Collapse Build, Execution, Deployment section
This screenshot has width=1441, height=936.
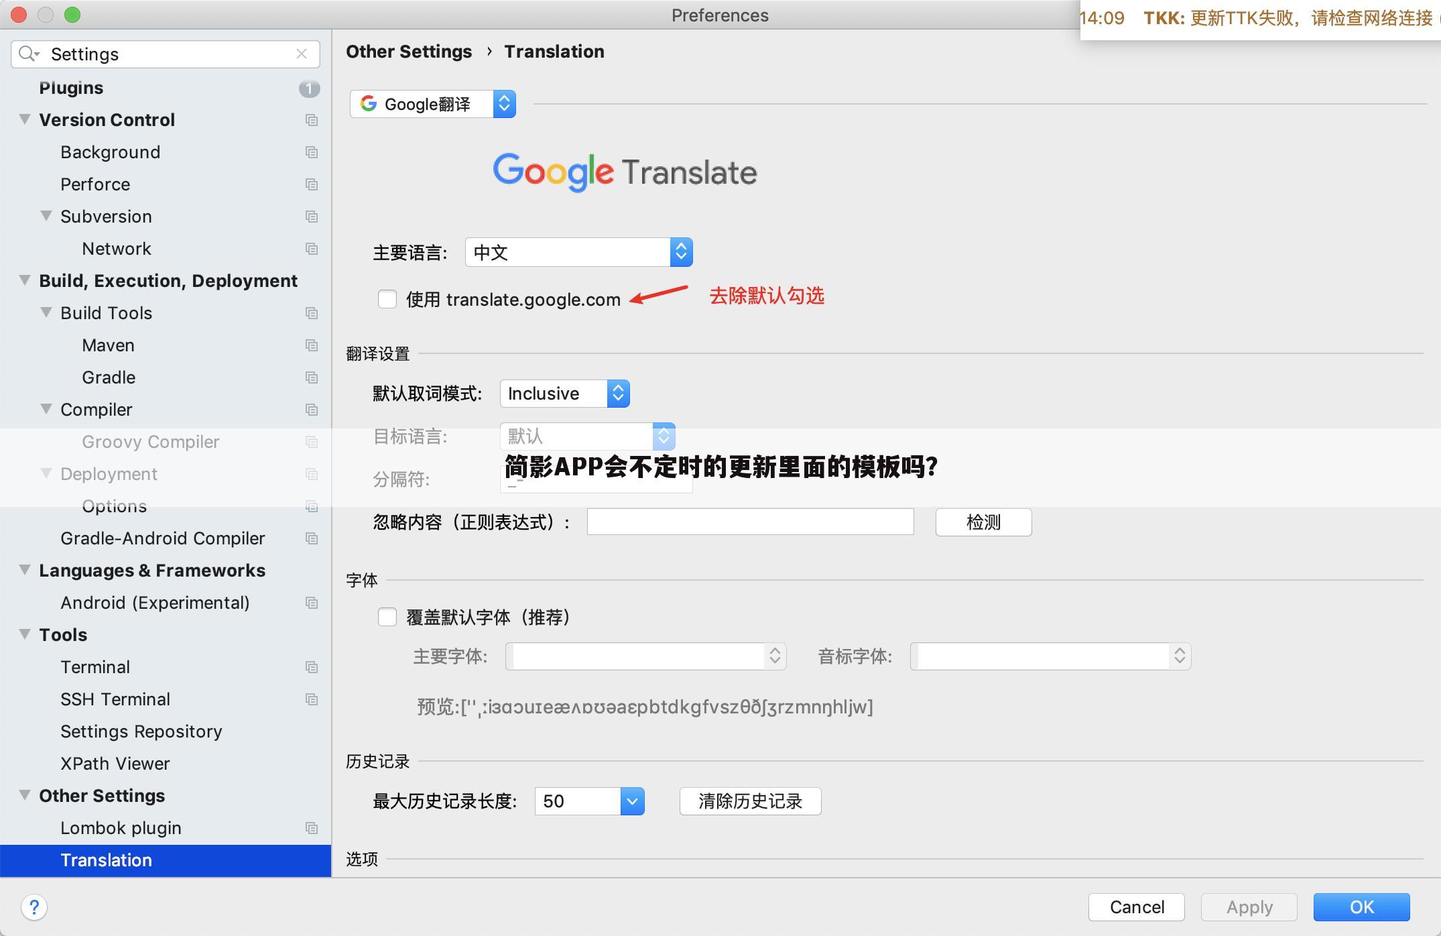25,280
